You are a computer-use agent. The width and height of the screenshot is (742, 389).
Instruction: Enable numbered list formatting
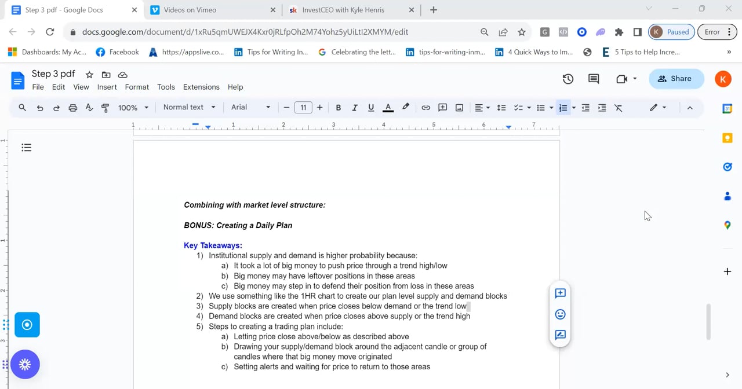point(563,107)
